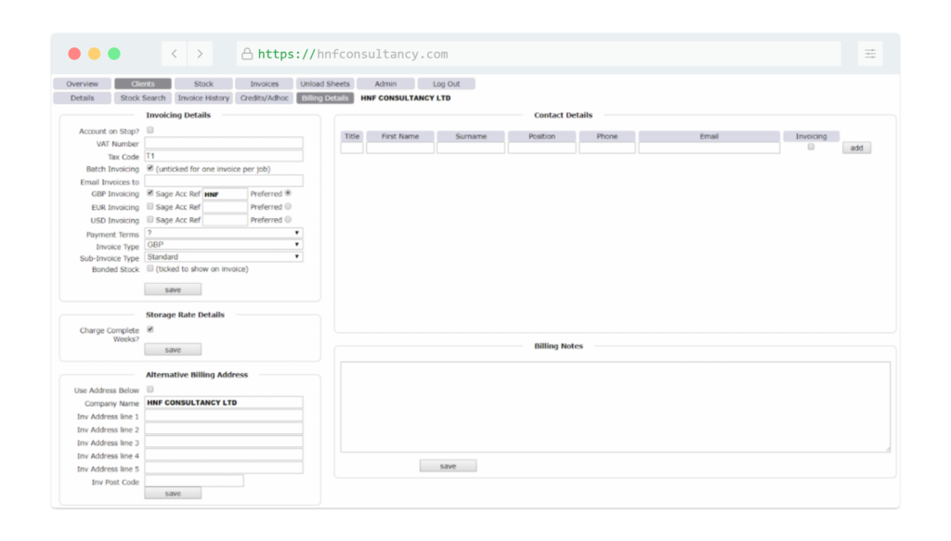Open the Stock Search sub-tab

[143, 98]
